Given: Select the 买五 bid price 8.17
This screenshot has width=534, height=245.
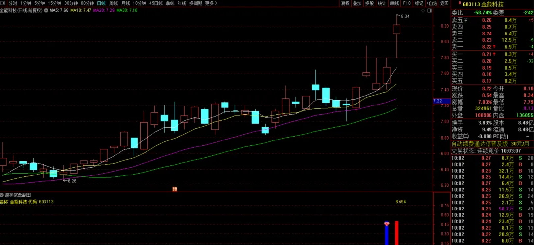Looking at the screenshot, I should click(x=487, y=81).
